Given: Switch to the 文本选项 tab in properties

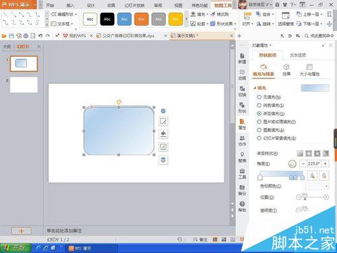Looking at the screenshot, I should click(298, 55).
